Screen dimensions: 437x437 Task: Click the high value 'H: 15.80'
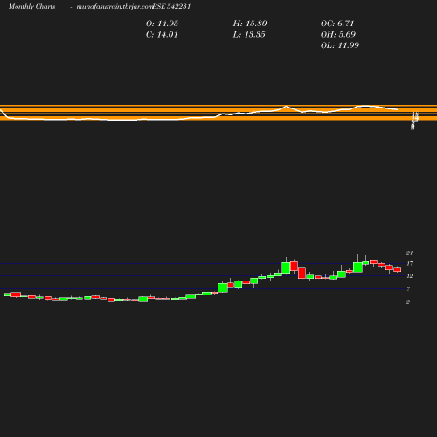250,24
